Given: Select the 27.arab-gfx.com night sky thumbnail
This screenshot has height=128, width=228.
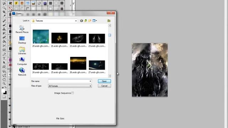Looking at the screenshot, I should click(97, 65).
